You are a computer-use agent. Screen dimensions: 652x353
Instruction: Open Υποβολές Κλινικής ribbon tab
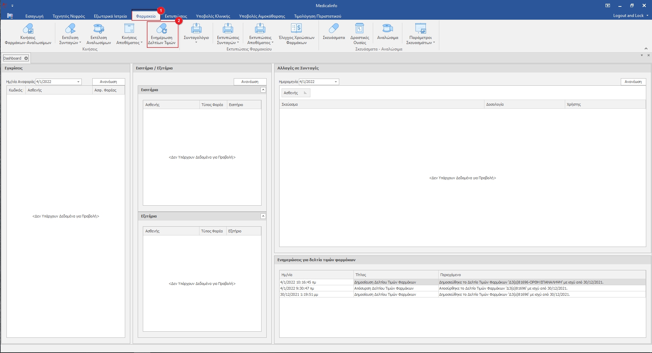coord(213,16)
